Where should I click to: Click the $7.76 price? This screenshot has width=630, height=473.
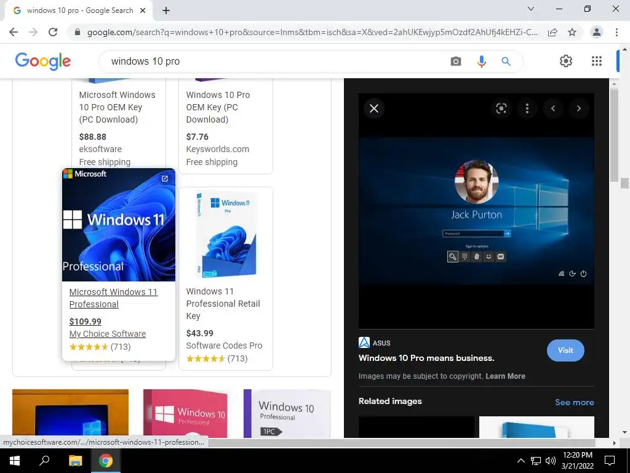pyautogui.click(x=197, y=137)
